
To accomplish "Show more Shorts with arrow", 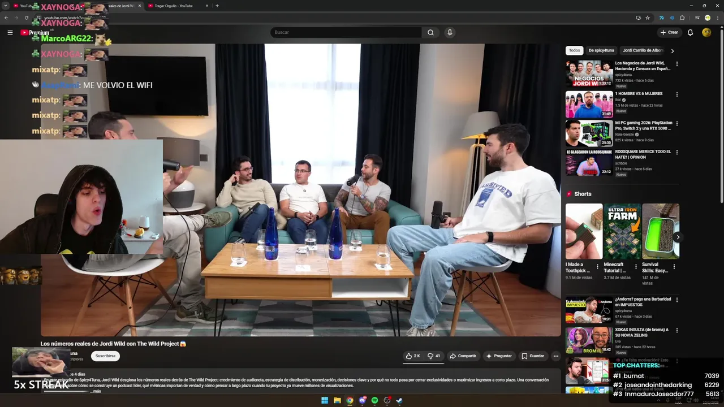I will [677, 237].
